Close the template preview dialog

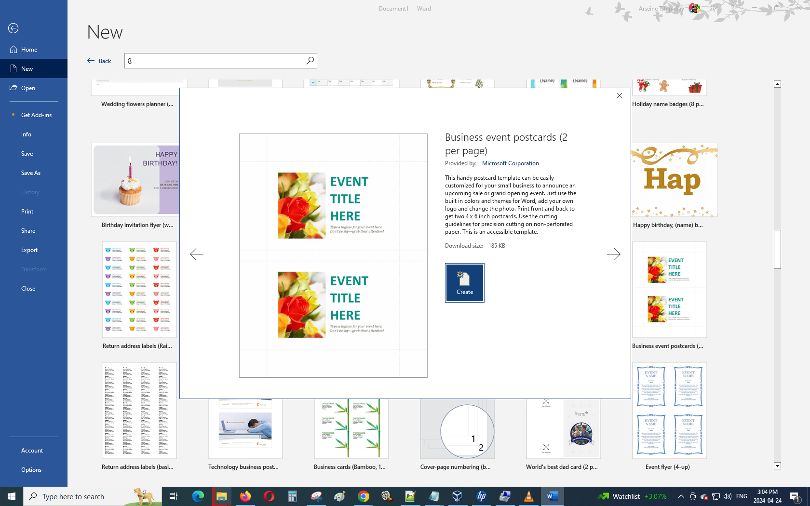(x=620, y=95)
